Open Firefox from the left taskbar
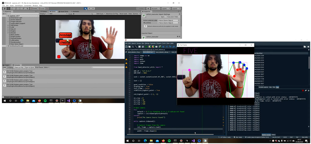Image resolution: width=311 pixels, height=144 pixels. 39,101
